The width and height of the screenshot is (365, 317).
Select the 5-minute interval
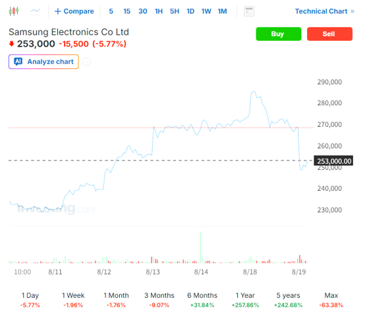111,11
